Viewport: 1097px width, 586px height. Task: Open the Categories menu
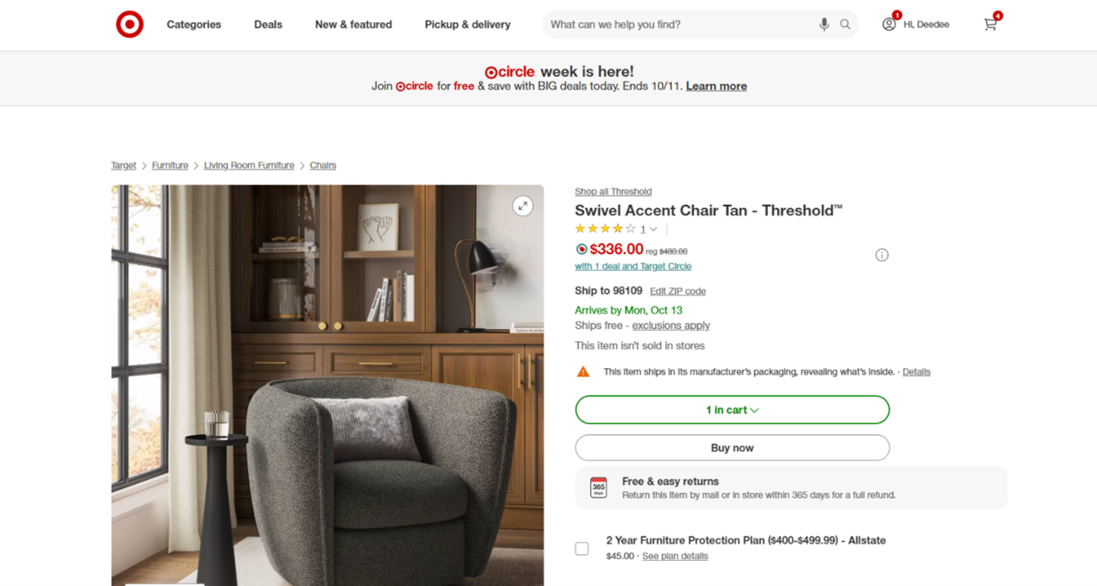click(x=193, y=24)
